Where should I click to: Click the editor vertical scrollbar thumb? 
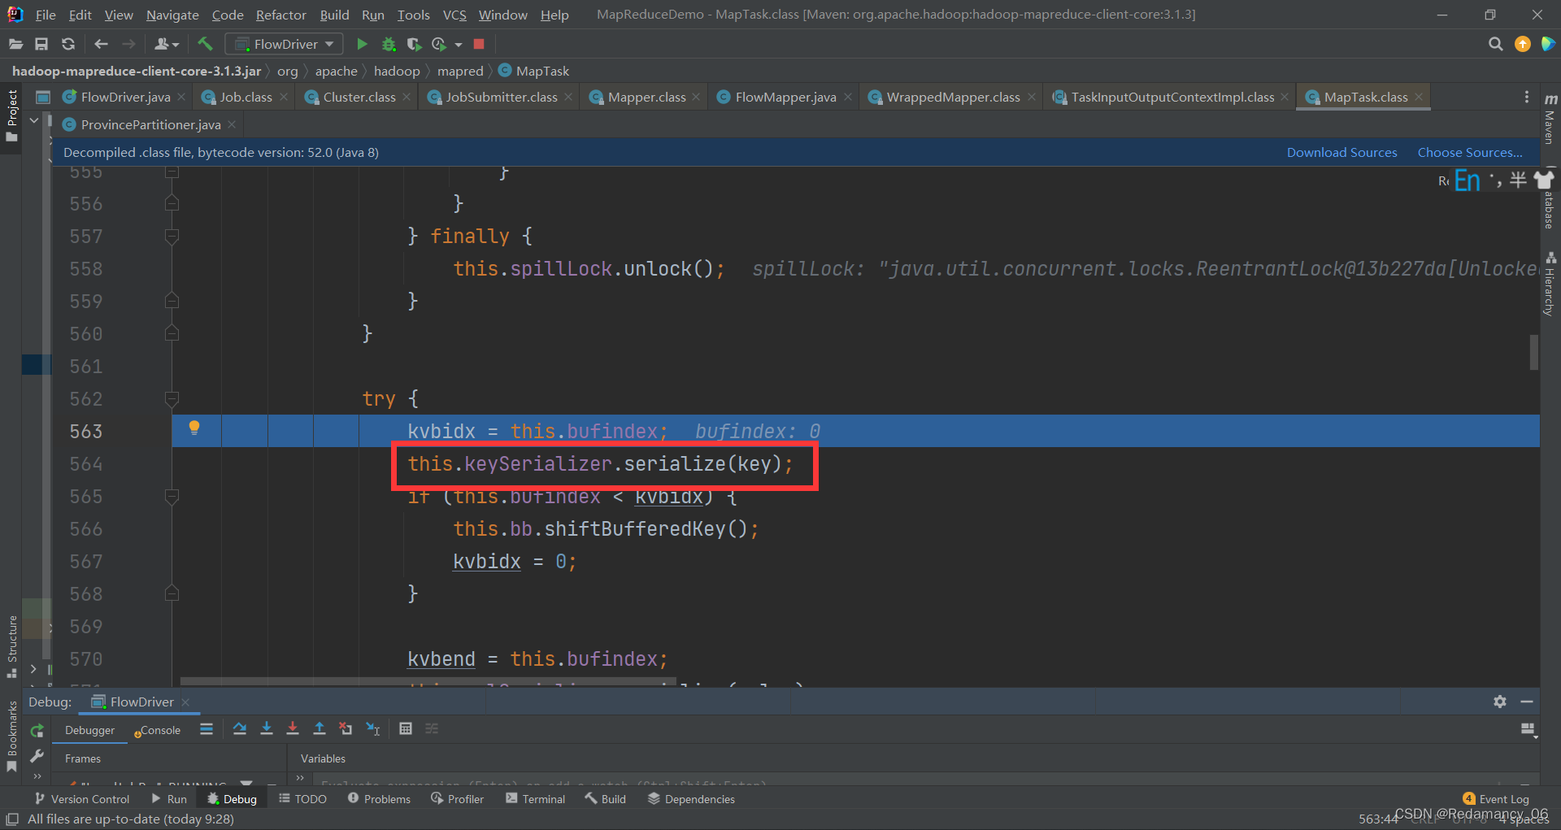(x=1533, y=352)
